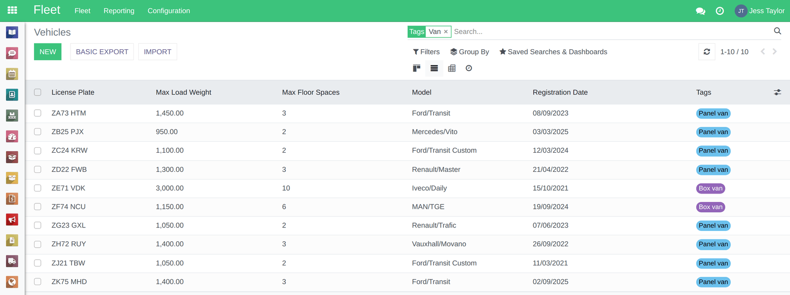Open conversations chat icon in top bar
The image size is (790, 295).
(700, 11)
